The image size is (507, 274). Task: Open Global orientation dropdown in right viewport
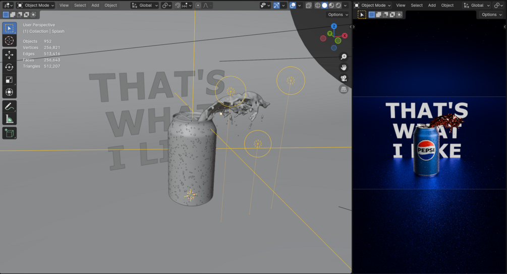(477, 5)
